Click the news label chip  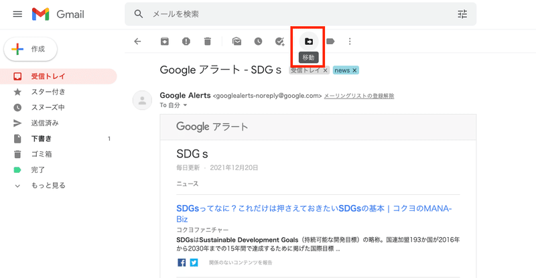point(342,70)
